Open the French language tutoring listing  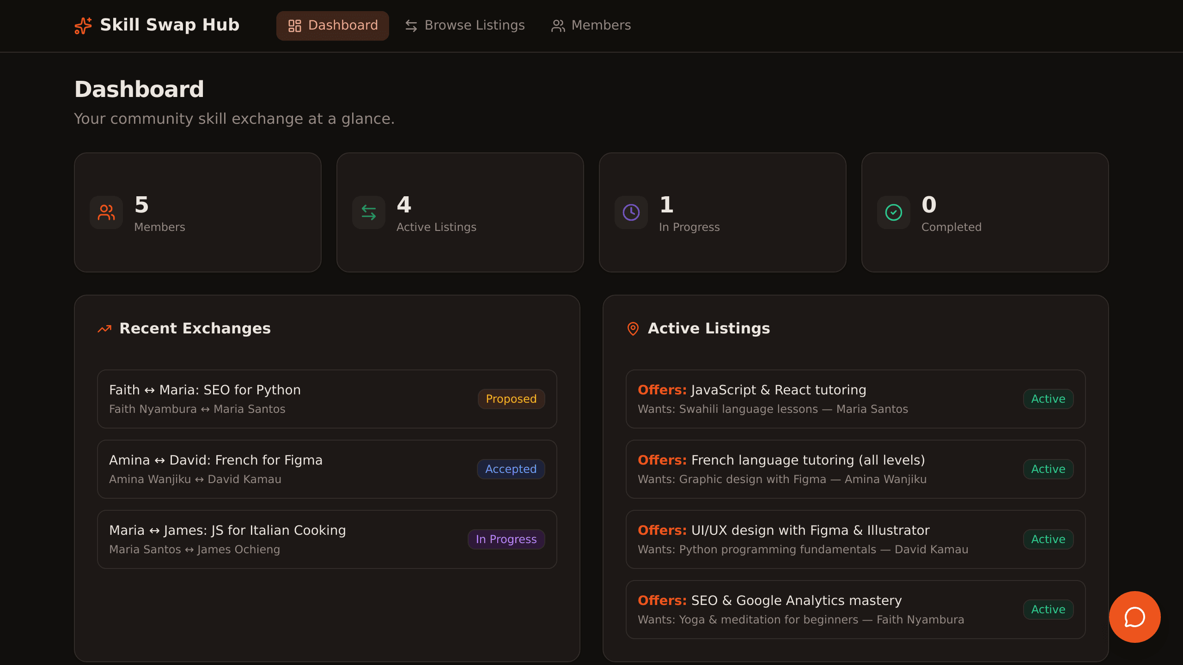click(x=856, y=469)
